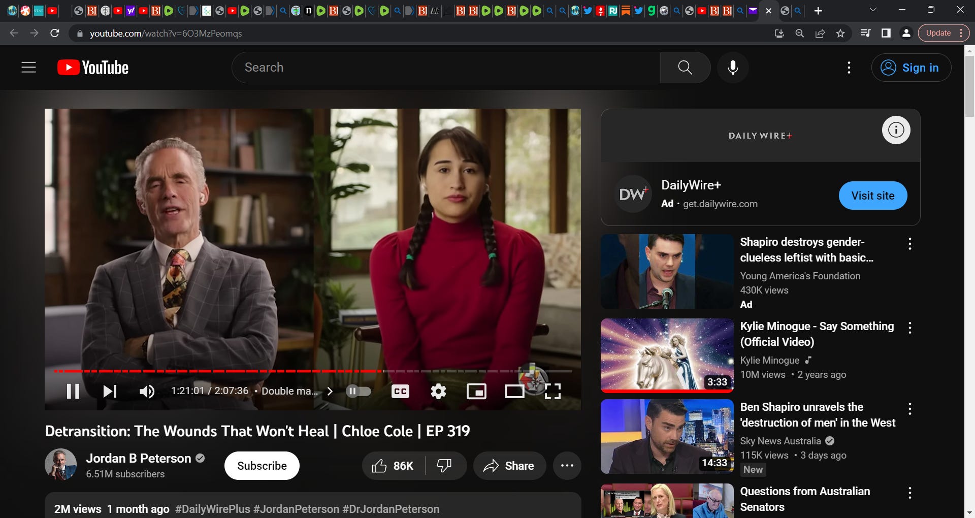Screen dimensions: 975x518
Task: Subscribe to Jordan B Peterson
Action: coord(262,466)
